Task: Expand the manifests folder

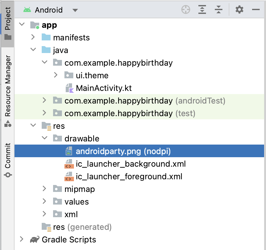Action: (33, 38)
